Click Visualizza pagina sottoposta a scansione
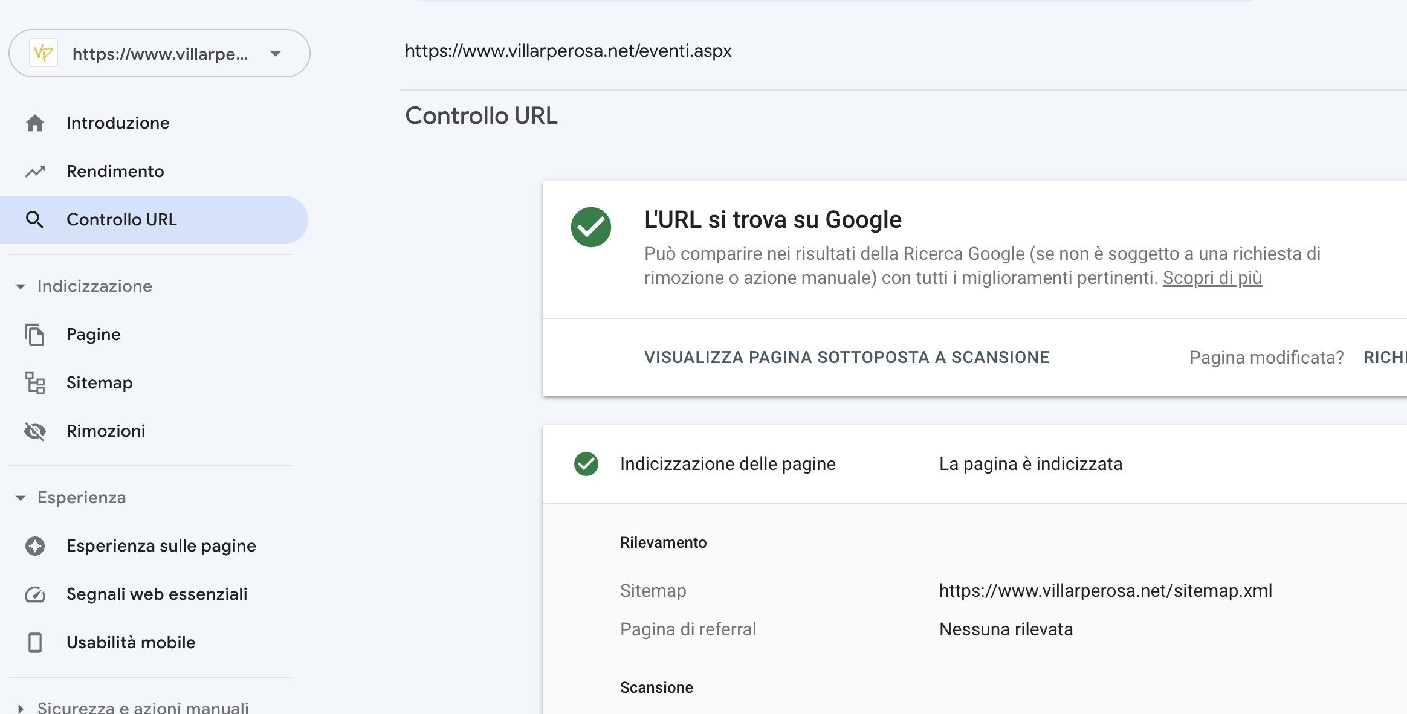Viewport: 1407px width, 714px height. tap(847, 358)
